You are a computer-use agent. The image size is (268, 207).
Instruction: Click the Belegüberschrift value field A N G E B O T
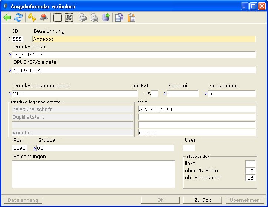click(196, 109)
